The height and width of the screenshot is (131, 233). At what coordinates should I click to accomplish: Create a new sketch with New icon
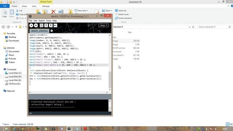(x=42, y=25)
